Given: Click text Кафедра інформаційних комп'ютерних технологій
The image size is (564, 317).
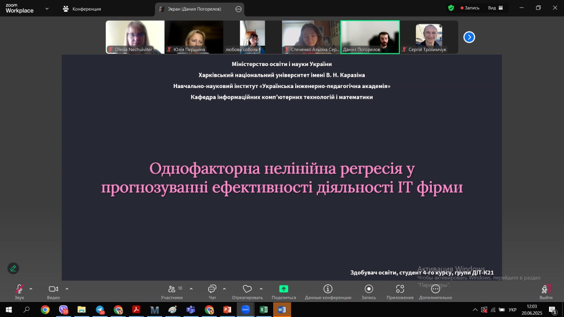Looking at the screenshot, I should (x=282, y=97).
